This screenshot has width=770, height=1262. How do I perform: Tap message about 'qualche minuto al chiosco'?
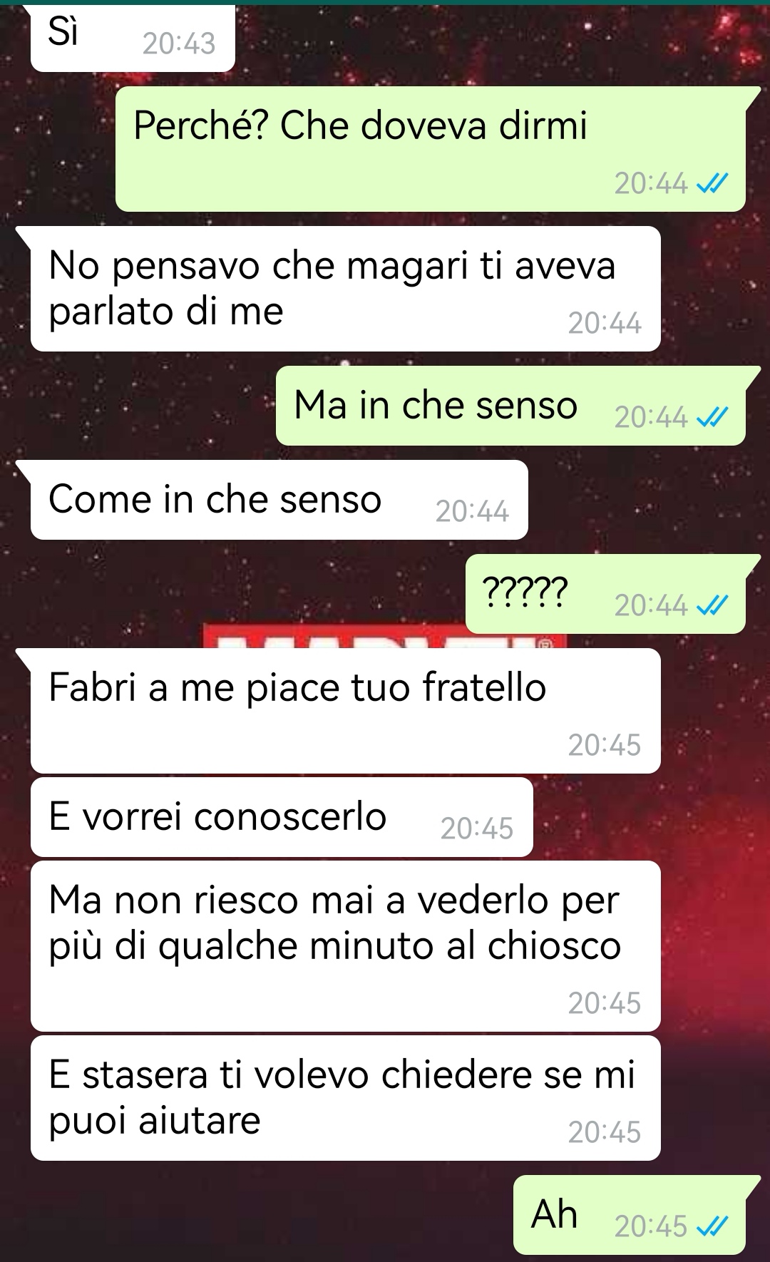point(346,946)
